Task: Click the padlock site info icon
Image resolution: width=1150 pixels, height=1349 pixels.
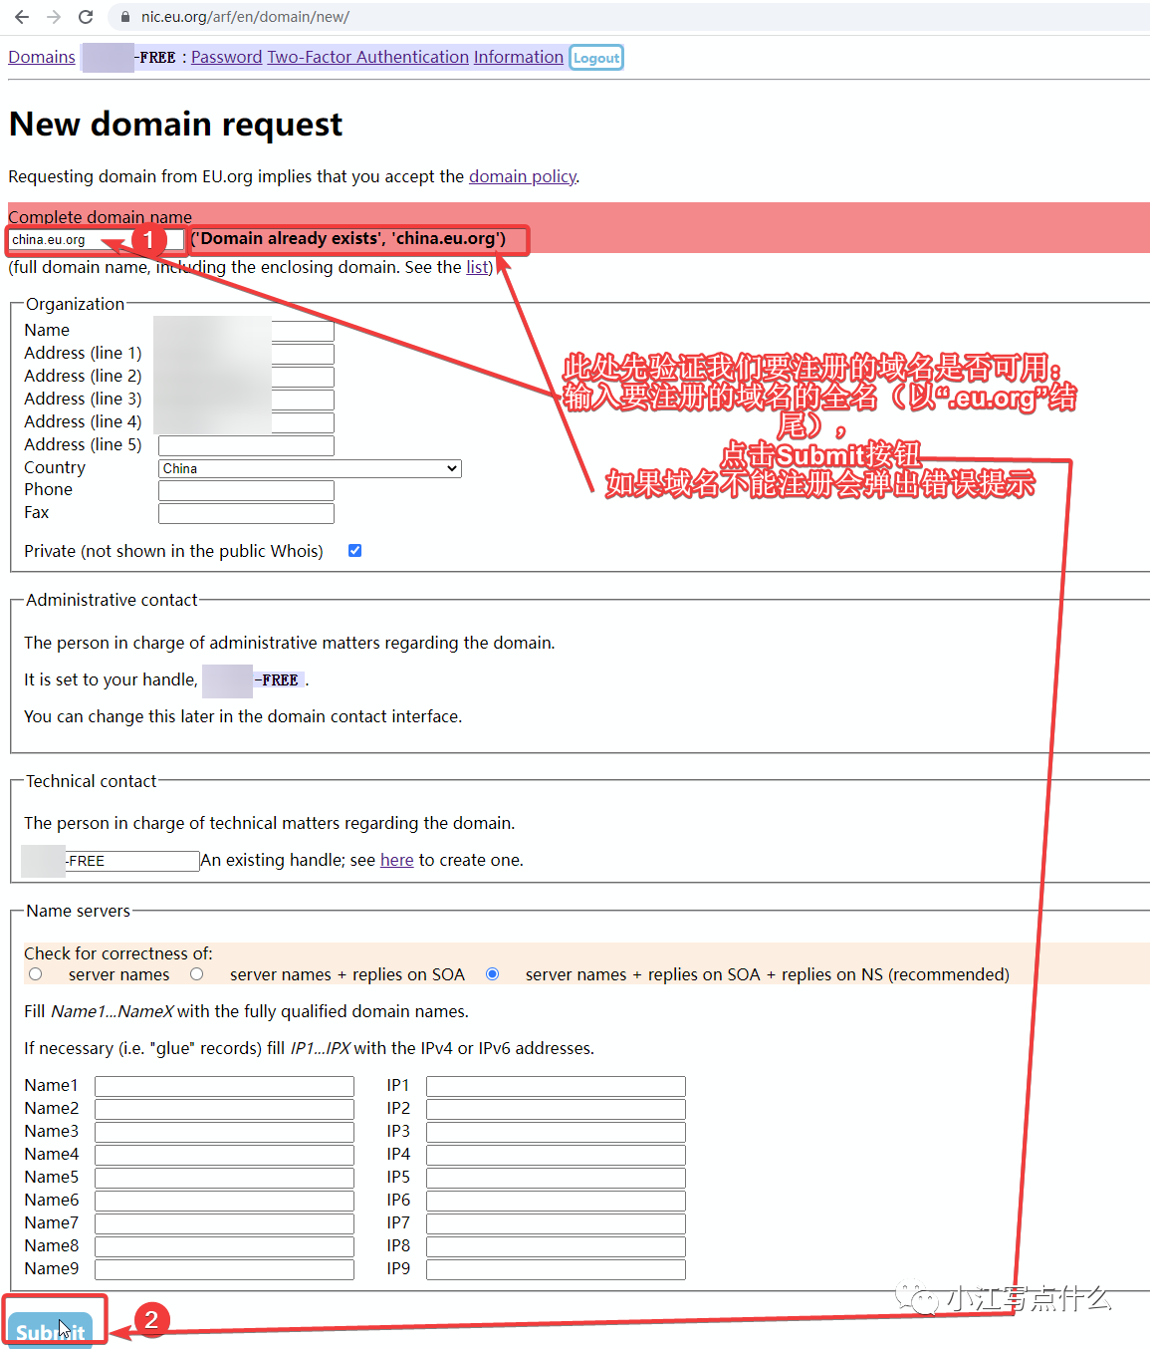Action: (125, 17)
